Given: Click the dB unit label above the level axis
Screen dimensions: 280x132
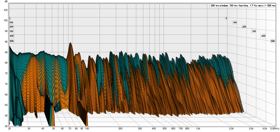Looking at the screenshot, I should click(6, 2).
